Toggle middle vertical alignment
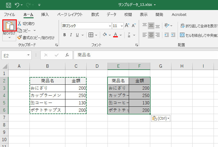This screenshot has width=218, height=147. point(151,26)
